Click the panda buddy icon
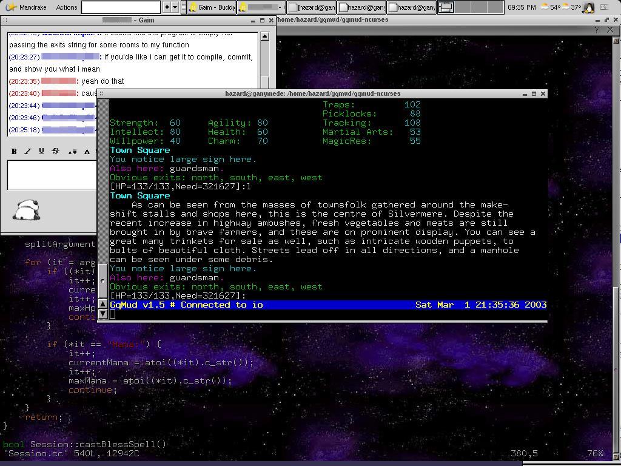The width and height of the screenshot is (621, 466). [27, 210]
